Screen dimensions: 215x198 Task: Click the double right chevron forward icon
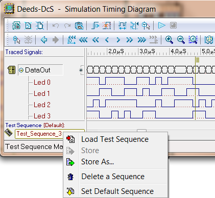130,40
